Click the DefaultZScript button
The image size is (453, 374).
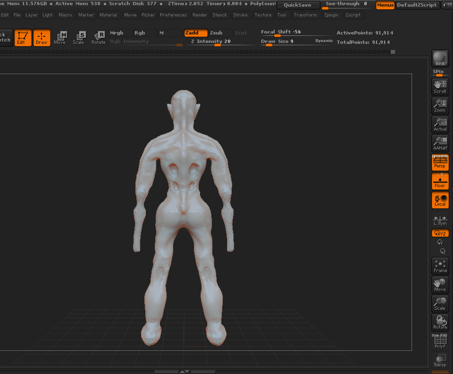point(417,5)
